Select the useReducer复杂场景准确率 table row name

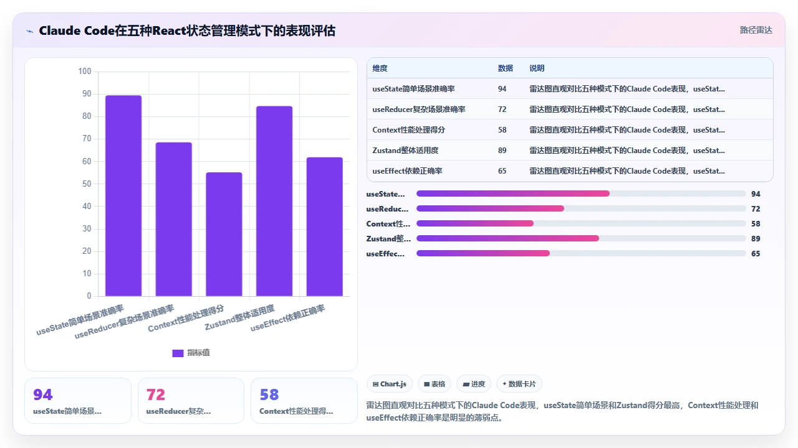coord(419,110)
